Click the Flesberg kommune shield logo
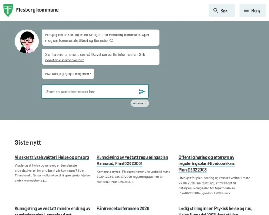 click(x=8, y=10)
